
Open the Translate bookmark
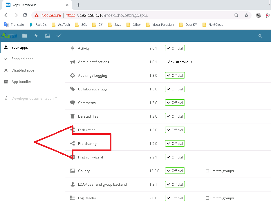coord(14,25)
